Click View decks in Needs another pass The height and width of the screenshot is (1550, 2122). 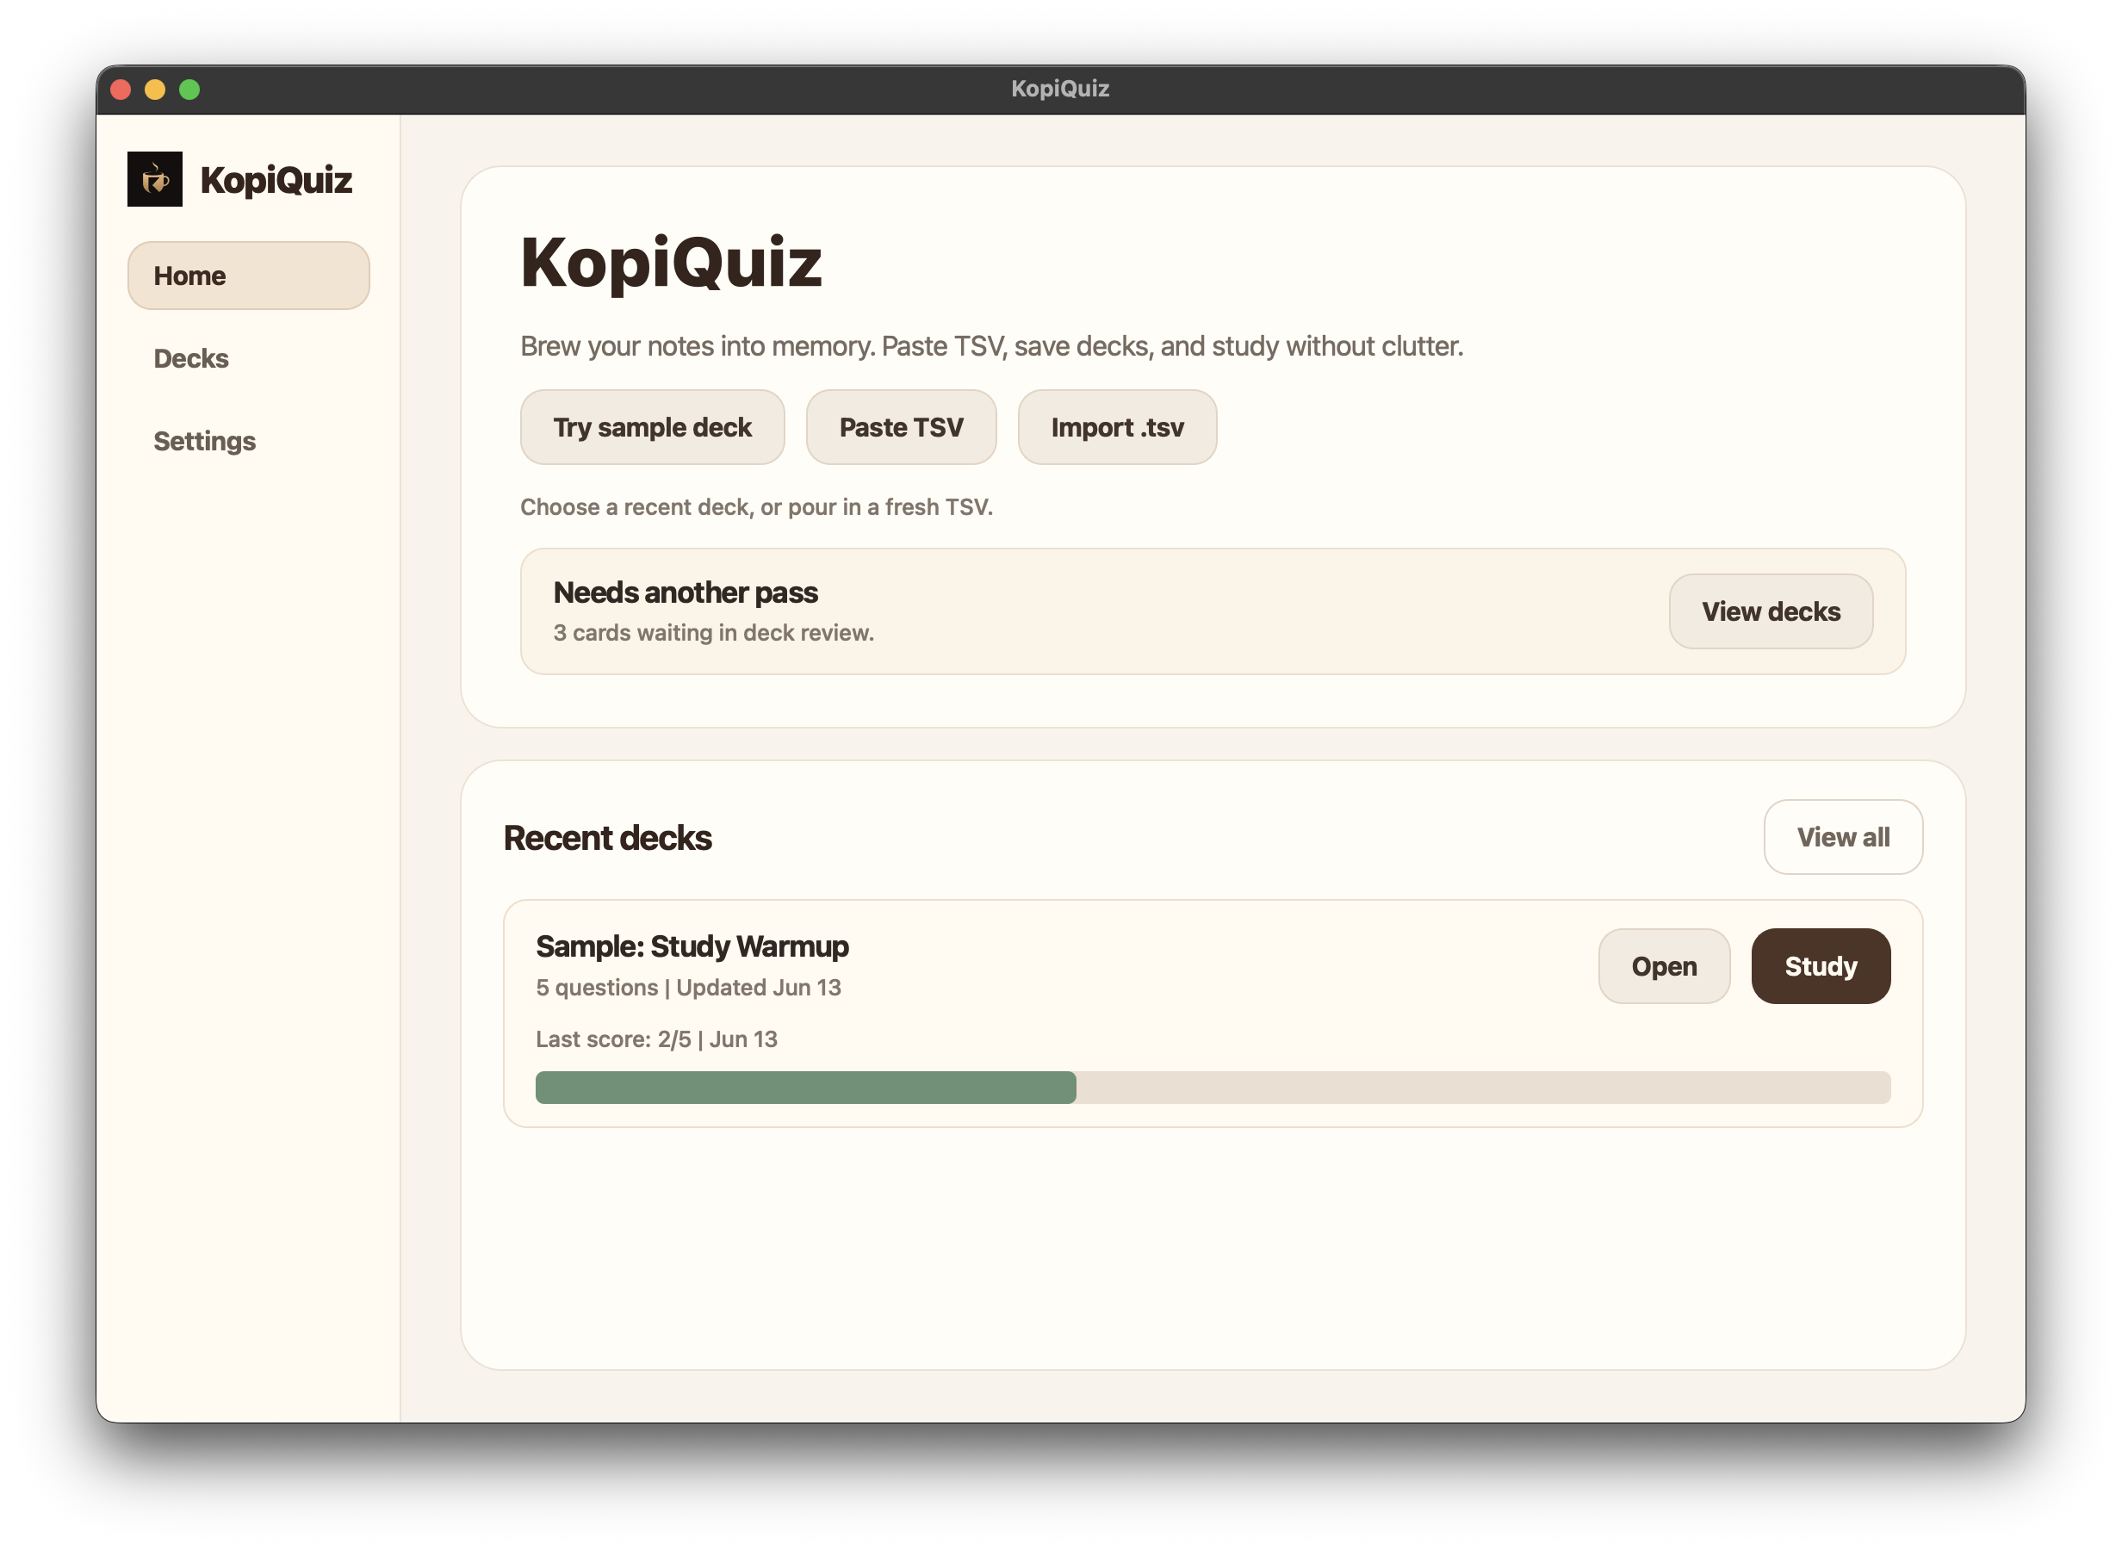coord(1771,611)
